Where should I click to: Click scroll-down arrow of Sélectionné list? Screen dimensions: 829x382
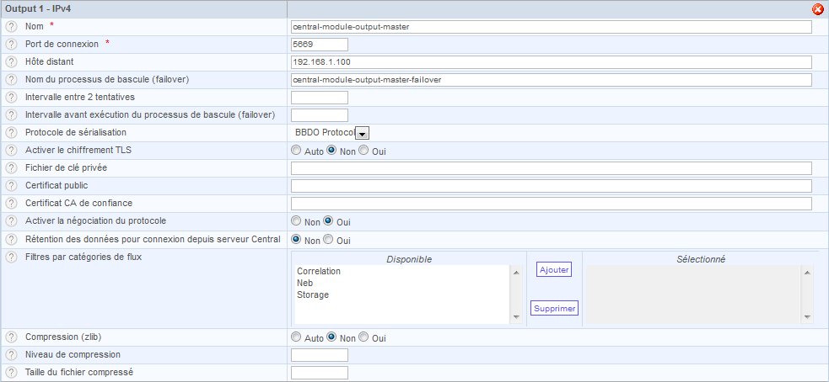[807, 316]
